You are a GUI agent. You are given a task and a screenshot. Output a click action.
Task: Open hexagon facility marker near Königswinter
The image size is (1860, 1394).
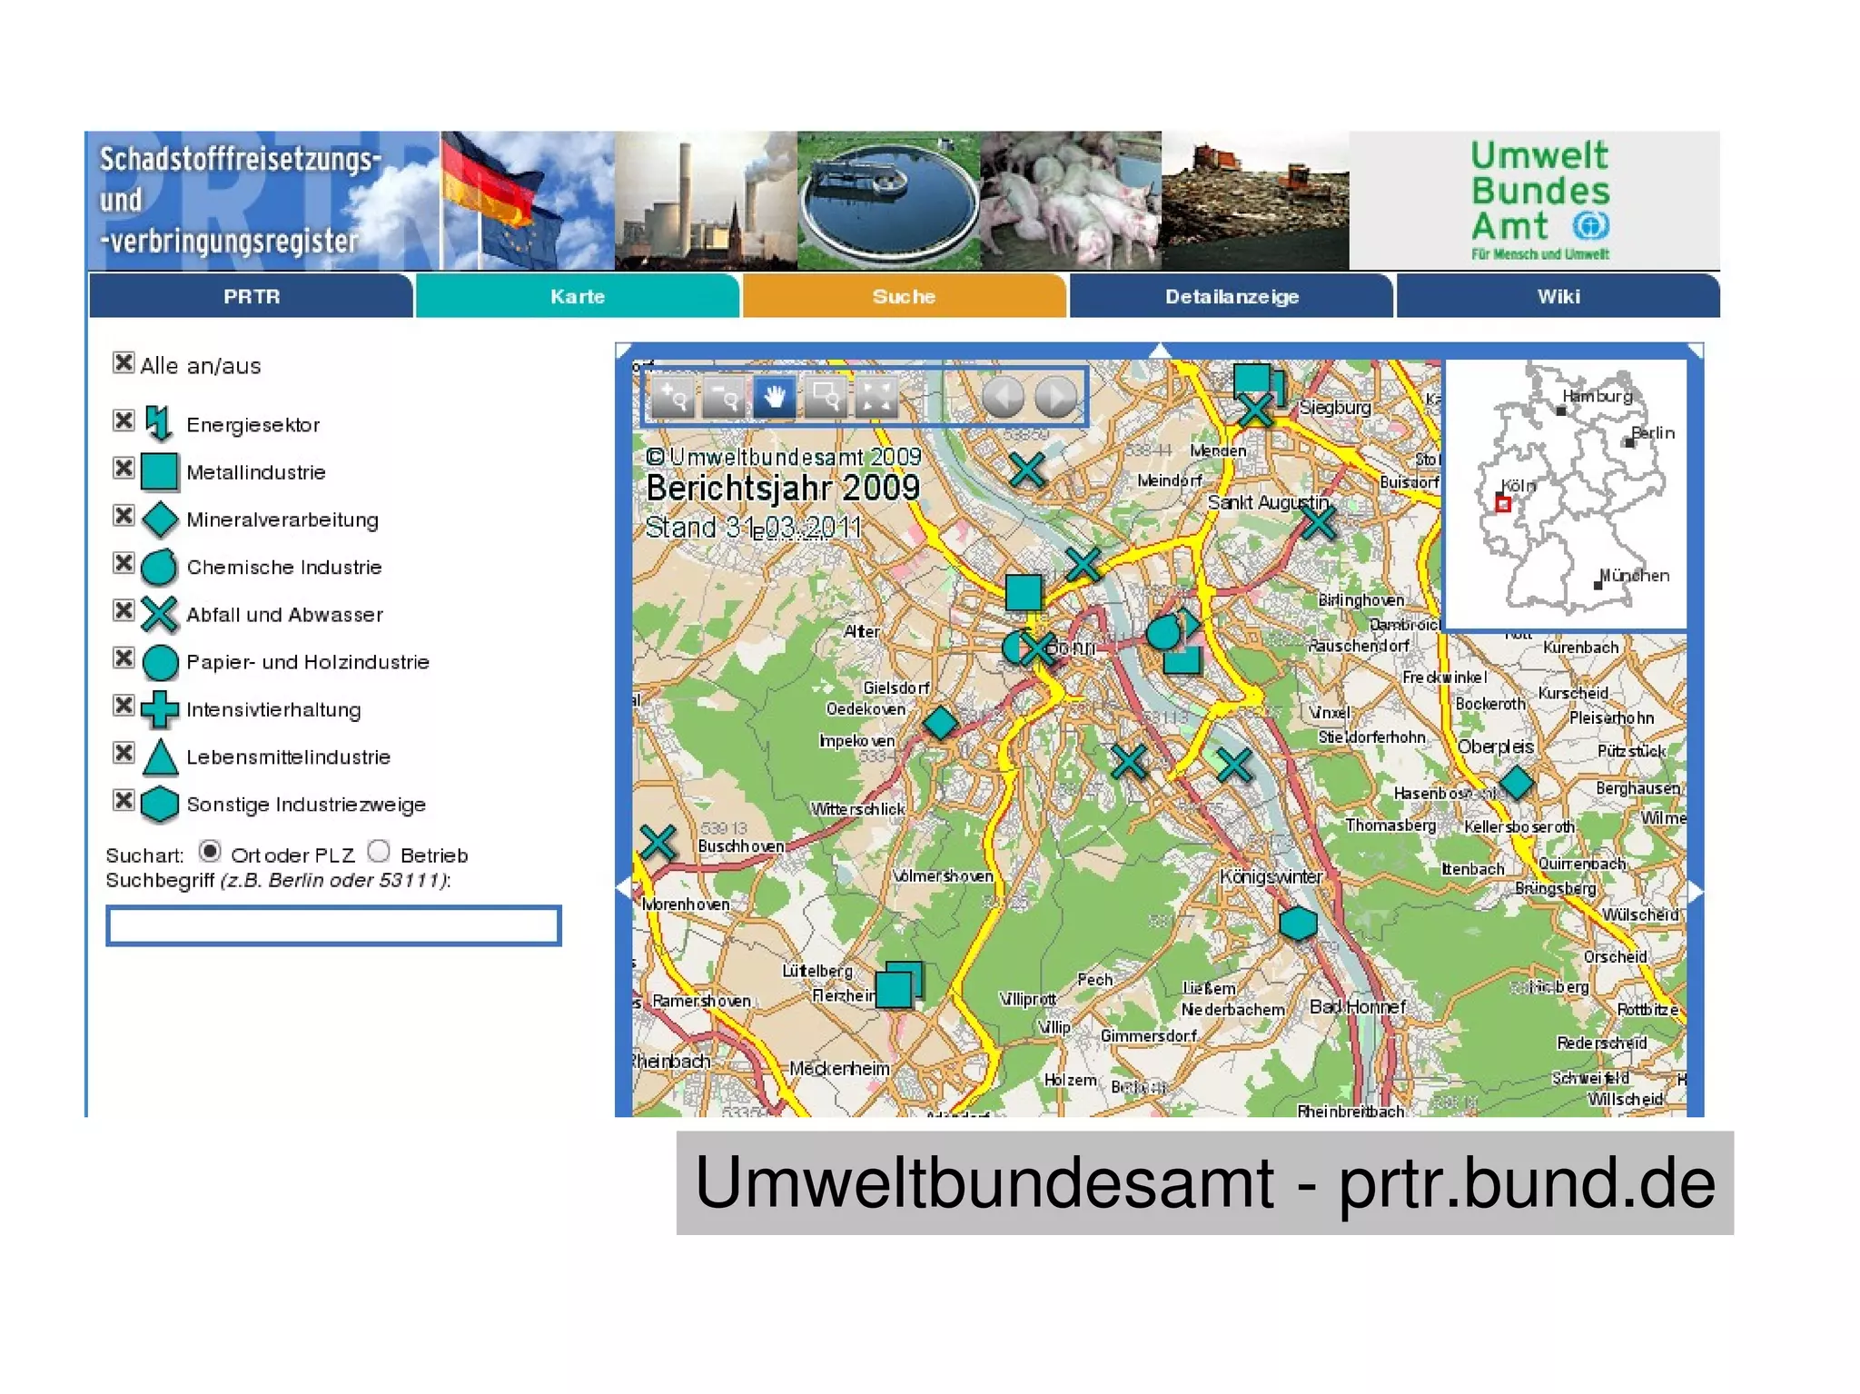pos(1298,924)
